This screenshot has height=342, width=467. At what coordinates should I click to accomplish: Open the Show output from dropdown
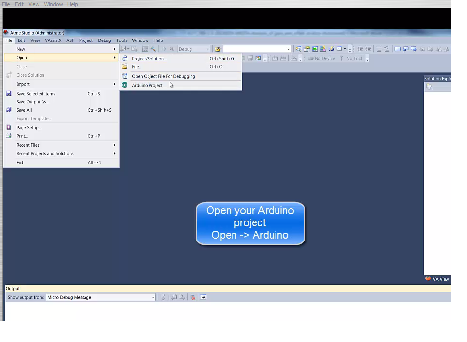click(101, 297)
